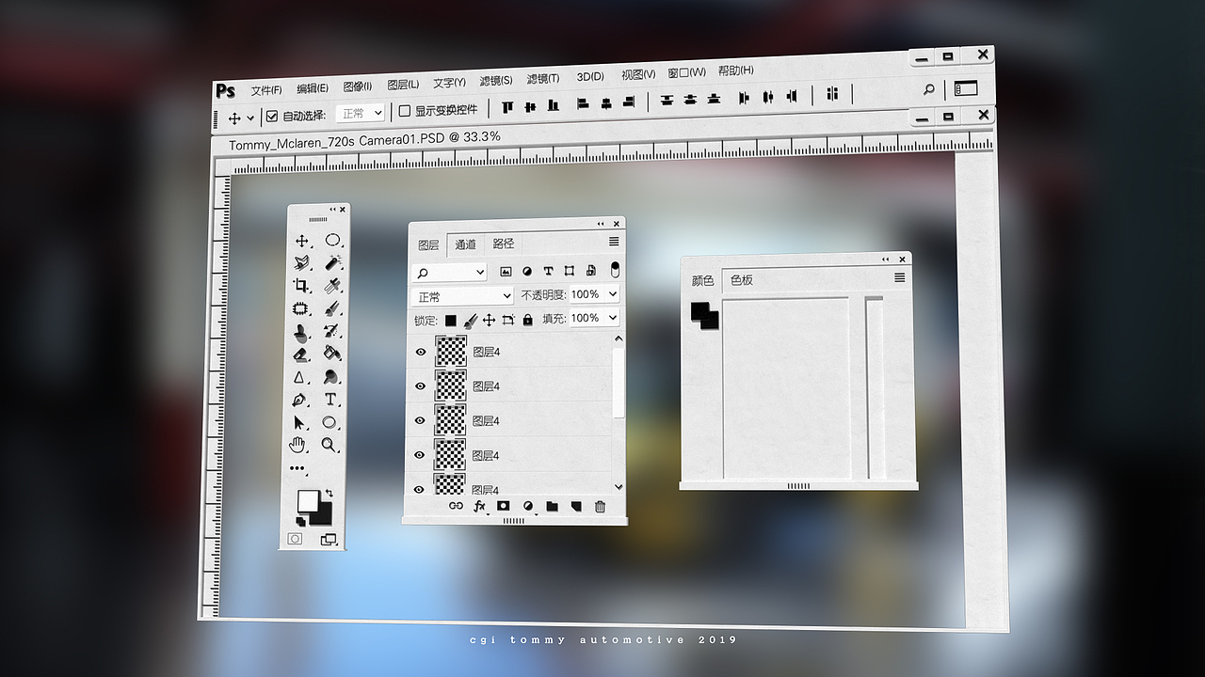Image resolution: width=1205 pixels, height=677 pixels.
Task: Select the Zoom tool in the toolbox
Action: click(x=329, y=445)
